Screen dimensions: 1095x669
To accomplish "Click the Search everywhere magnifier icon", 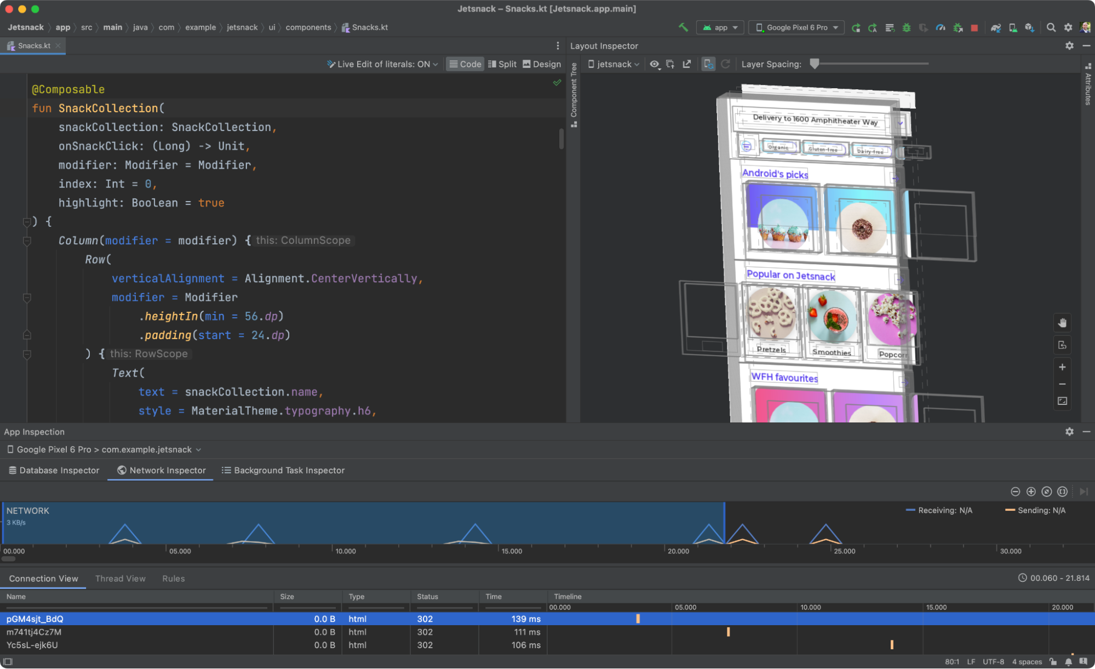I will [x=1051, y=28].
